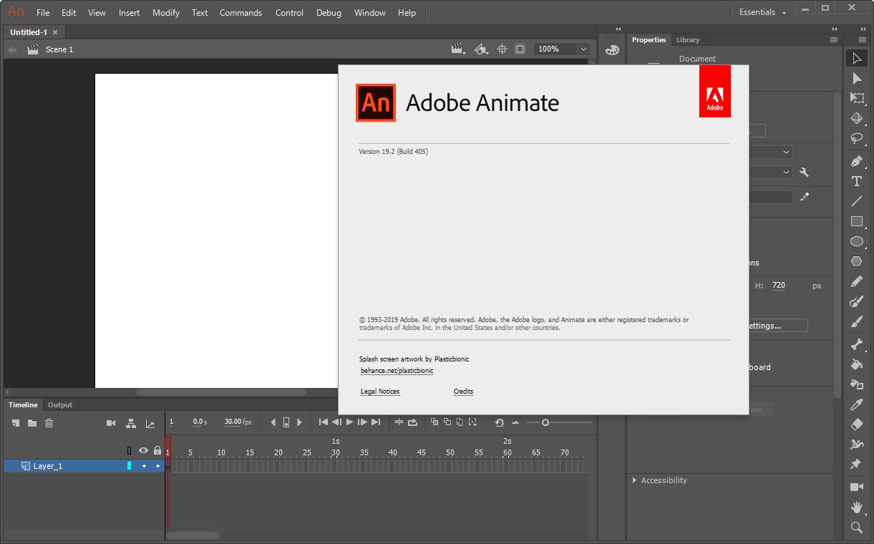
Task: Select the PolyStar hexagon tool
Action: (857, 261)
